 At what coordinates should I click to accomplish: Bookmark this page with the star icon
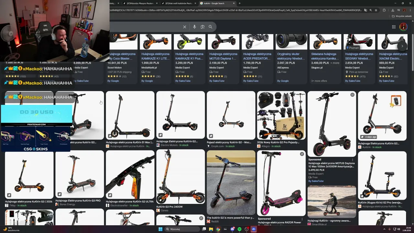(x=376, y=10)
